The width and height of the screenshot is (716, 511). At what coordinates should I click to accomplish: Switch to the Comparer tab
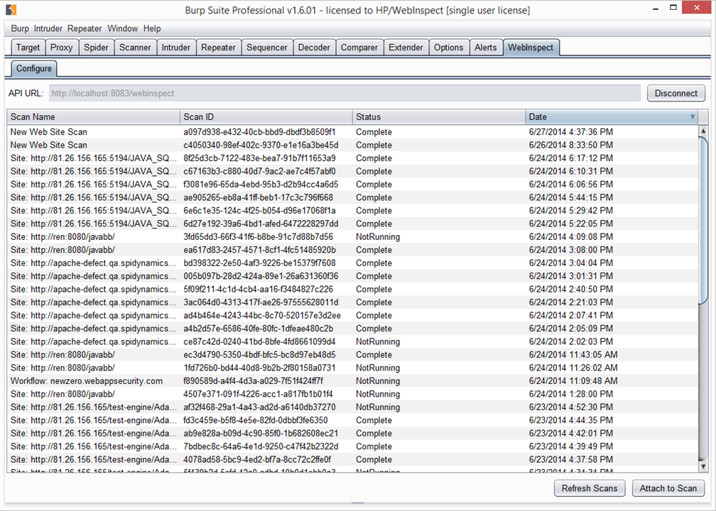[x=359, y=48]
